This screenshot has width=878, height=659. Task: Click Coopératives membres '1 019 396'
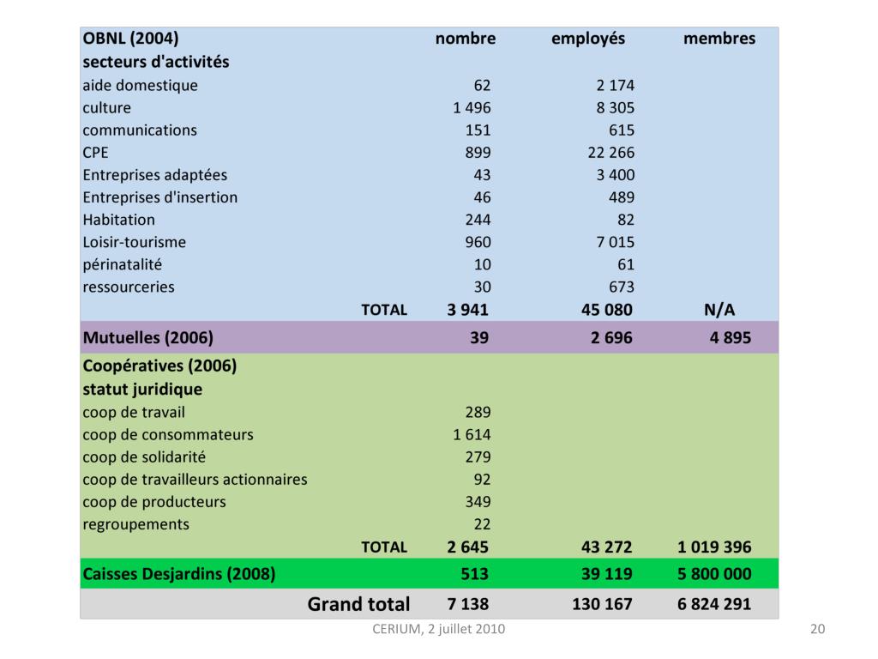click(714, 547)
